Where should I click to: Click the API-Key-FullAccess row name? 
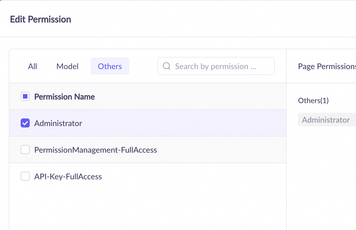[68, 176]
